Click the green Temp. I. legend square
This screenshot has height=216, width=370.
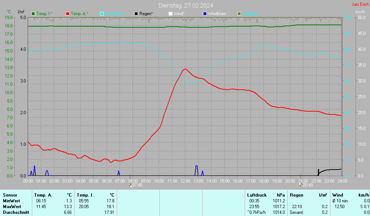point(34,14)
